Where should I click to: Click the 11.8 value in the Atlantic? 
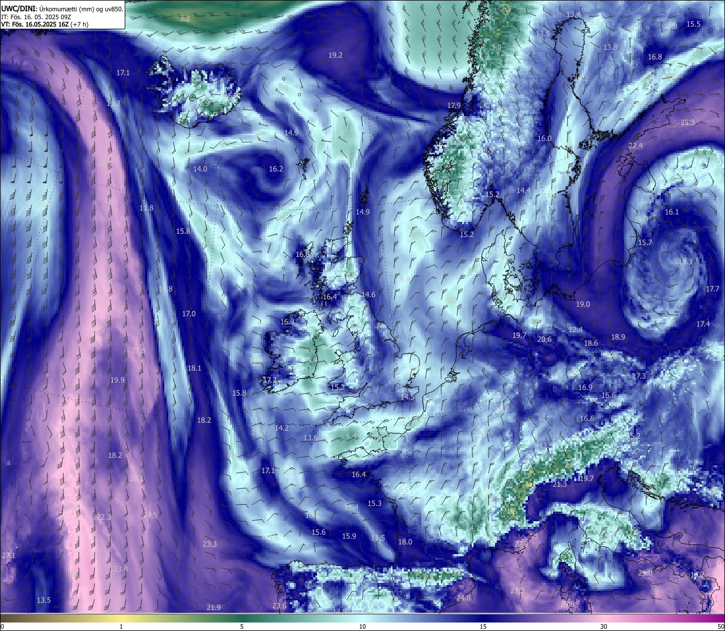pos(146,208)
